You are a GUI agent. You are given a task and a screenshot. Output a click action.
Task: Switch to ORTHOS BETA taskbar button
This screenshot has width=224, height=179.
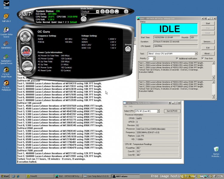point(69,176)
